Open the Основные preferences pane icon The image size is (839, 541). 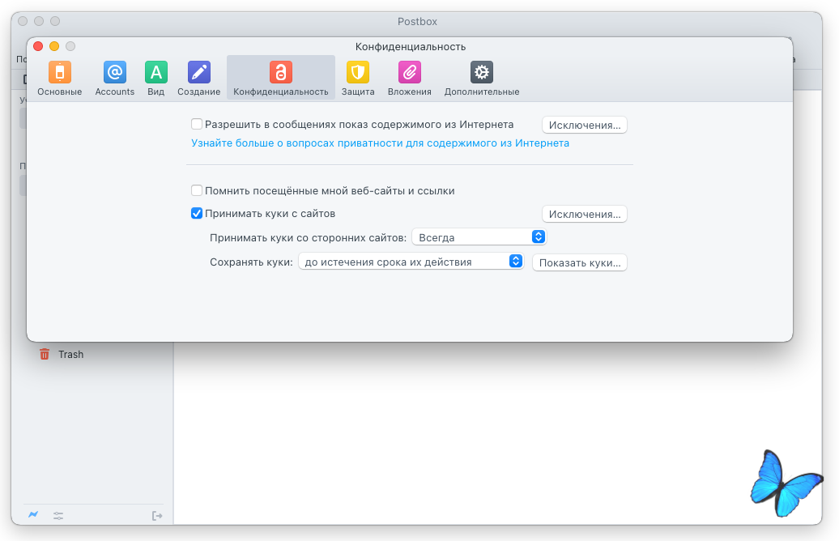click(x=59, y=72)
